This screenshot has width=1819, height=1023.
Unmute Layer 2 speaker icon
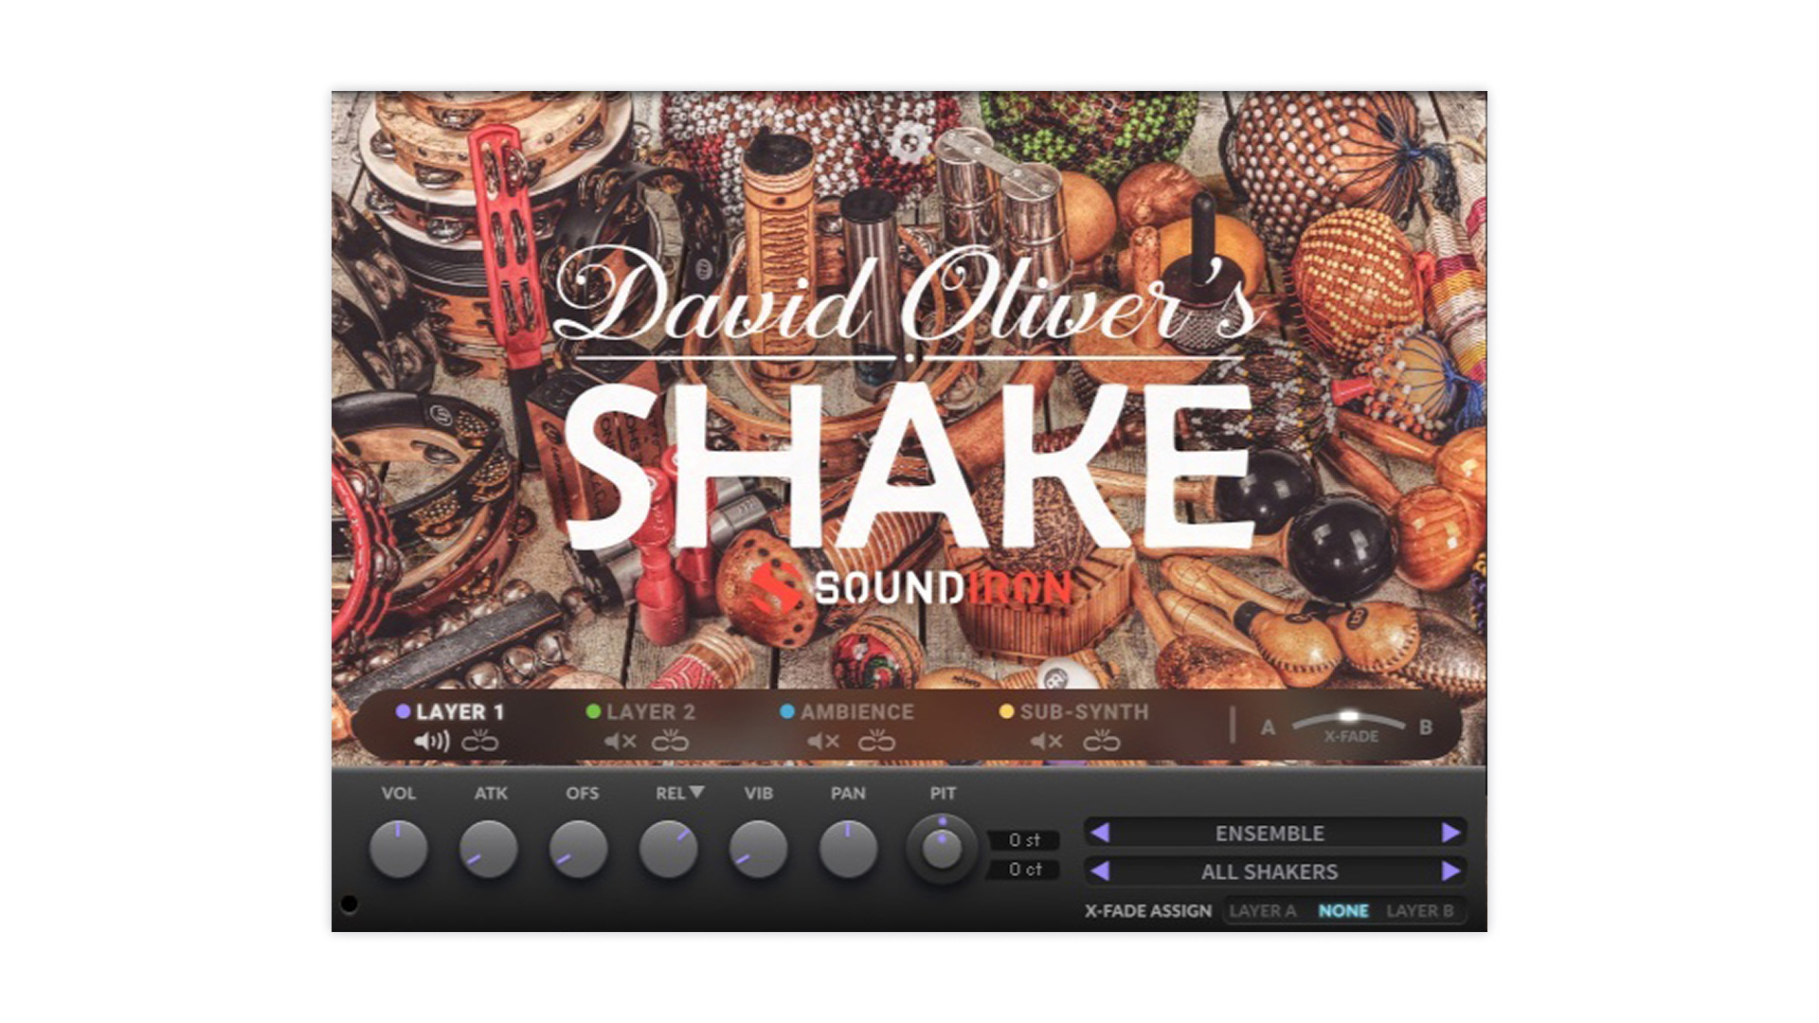(x=621, y=742)
